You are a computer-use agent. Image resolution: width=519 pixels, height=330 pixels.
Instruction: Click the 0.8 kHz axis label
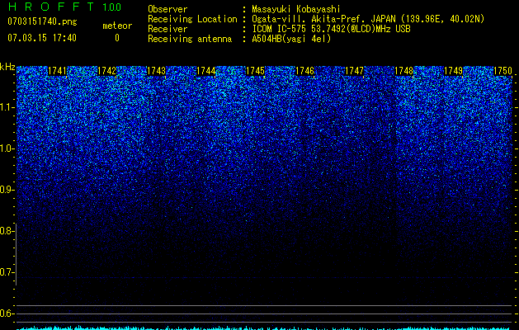click(x=7, y=231)
